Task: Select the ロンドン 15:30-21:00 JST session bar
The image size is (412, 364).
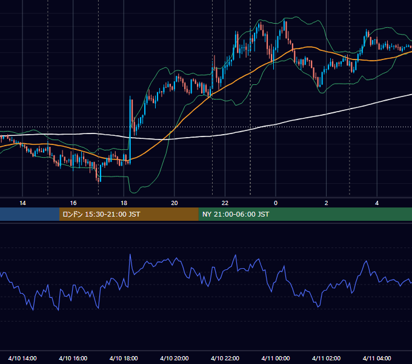Action: point(128,214)
